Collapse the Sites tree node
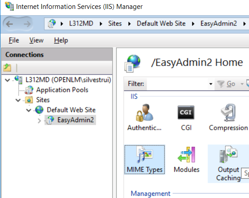Viewport: 249px width, 198px height. click(x=18, y=100)
